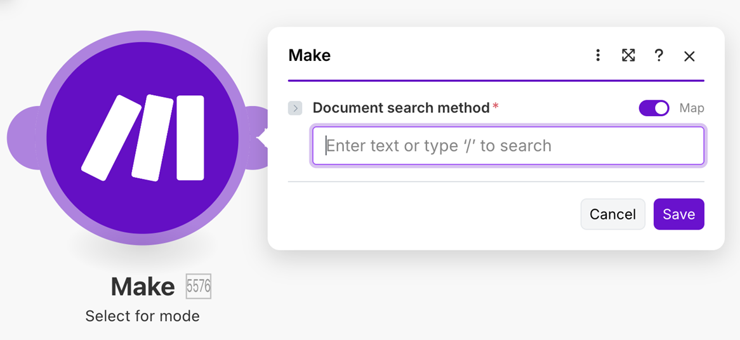Screen dimensions: 740x340
Task: Save the module settings
Action: [x=678, y=214]
